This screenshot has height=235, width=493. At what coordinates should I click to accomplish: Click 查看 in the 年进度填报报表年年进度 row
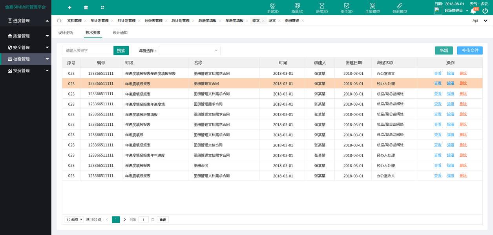(x=438, y=155)
